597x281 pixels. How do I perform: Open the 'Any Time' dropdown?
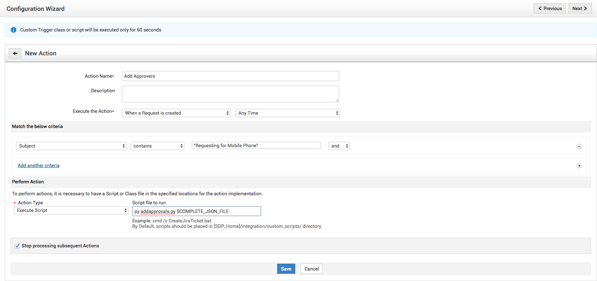coord(288,113)
